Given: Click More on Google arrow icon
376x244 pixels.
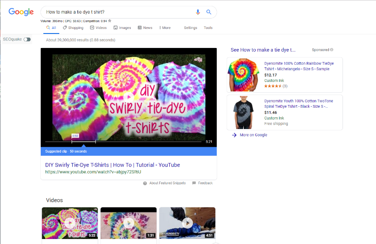Looking at the screenshot, I should click(234, 135).
